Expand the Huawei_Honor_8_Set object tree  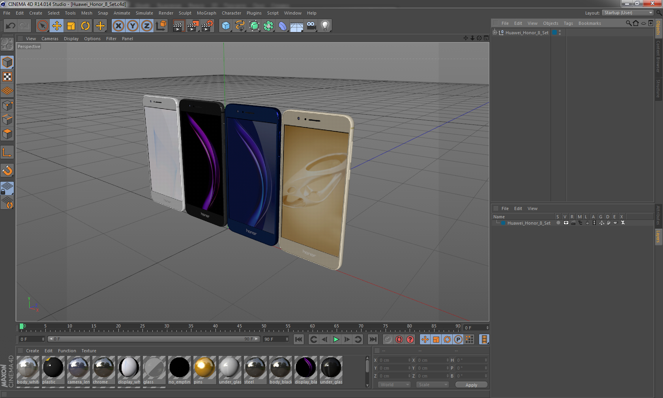point(494,32)
